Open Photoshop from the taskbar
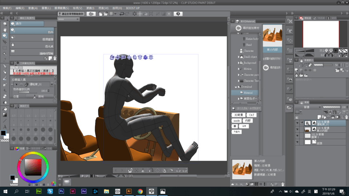This screenshot has height=196, width=349. tap(61, 191)
